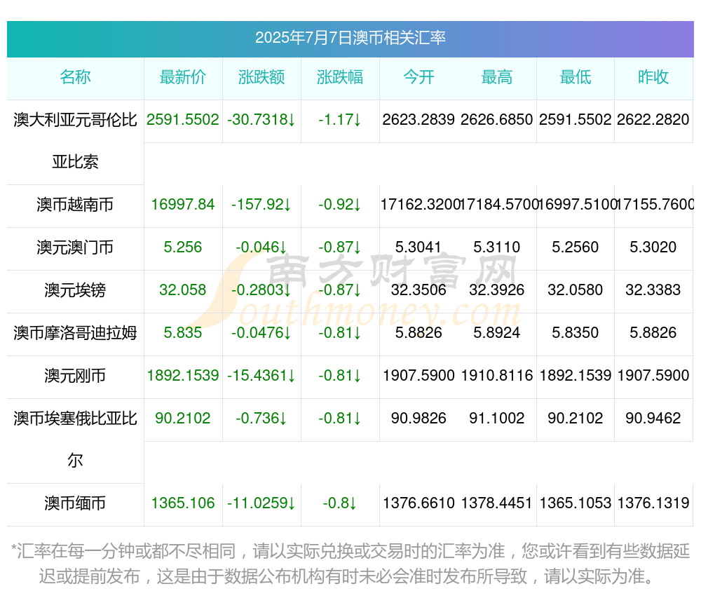701x598 pixels.
Task: Select previous close 90.9462
Action: coord(653,418)
